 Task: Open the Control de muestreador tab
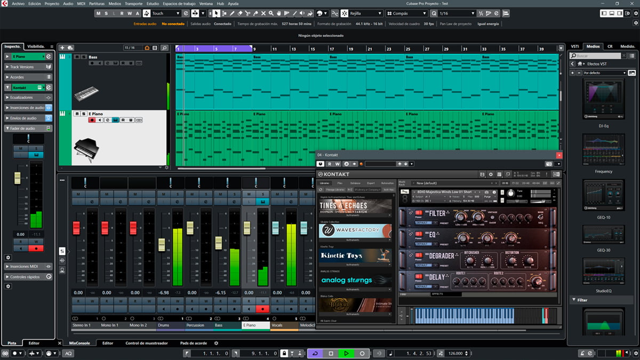(x=147, y=343)
